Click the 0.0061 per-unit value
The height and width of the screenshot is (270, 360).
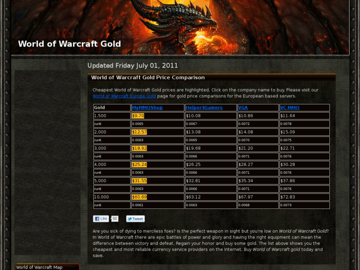(x=138, y=205)
